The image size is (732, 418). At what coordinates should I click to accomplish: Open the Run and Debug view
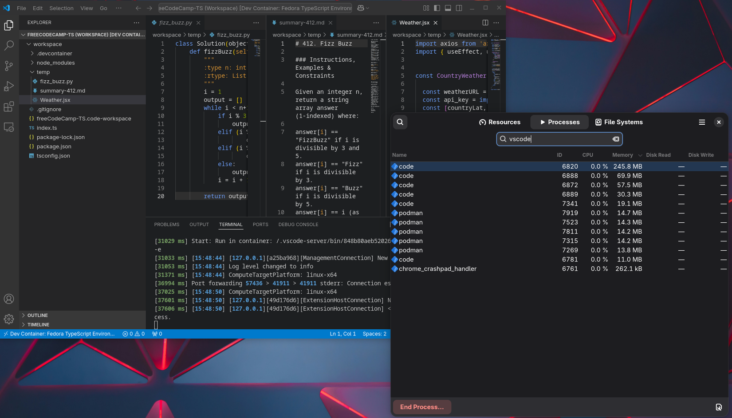click(9, 86)
